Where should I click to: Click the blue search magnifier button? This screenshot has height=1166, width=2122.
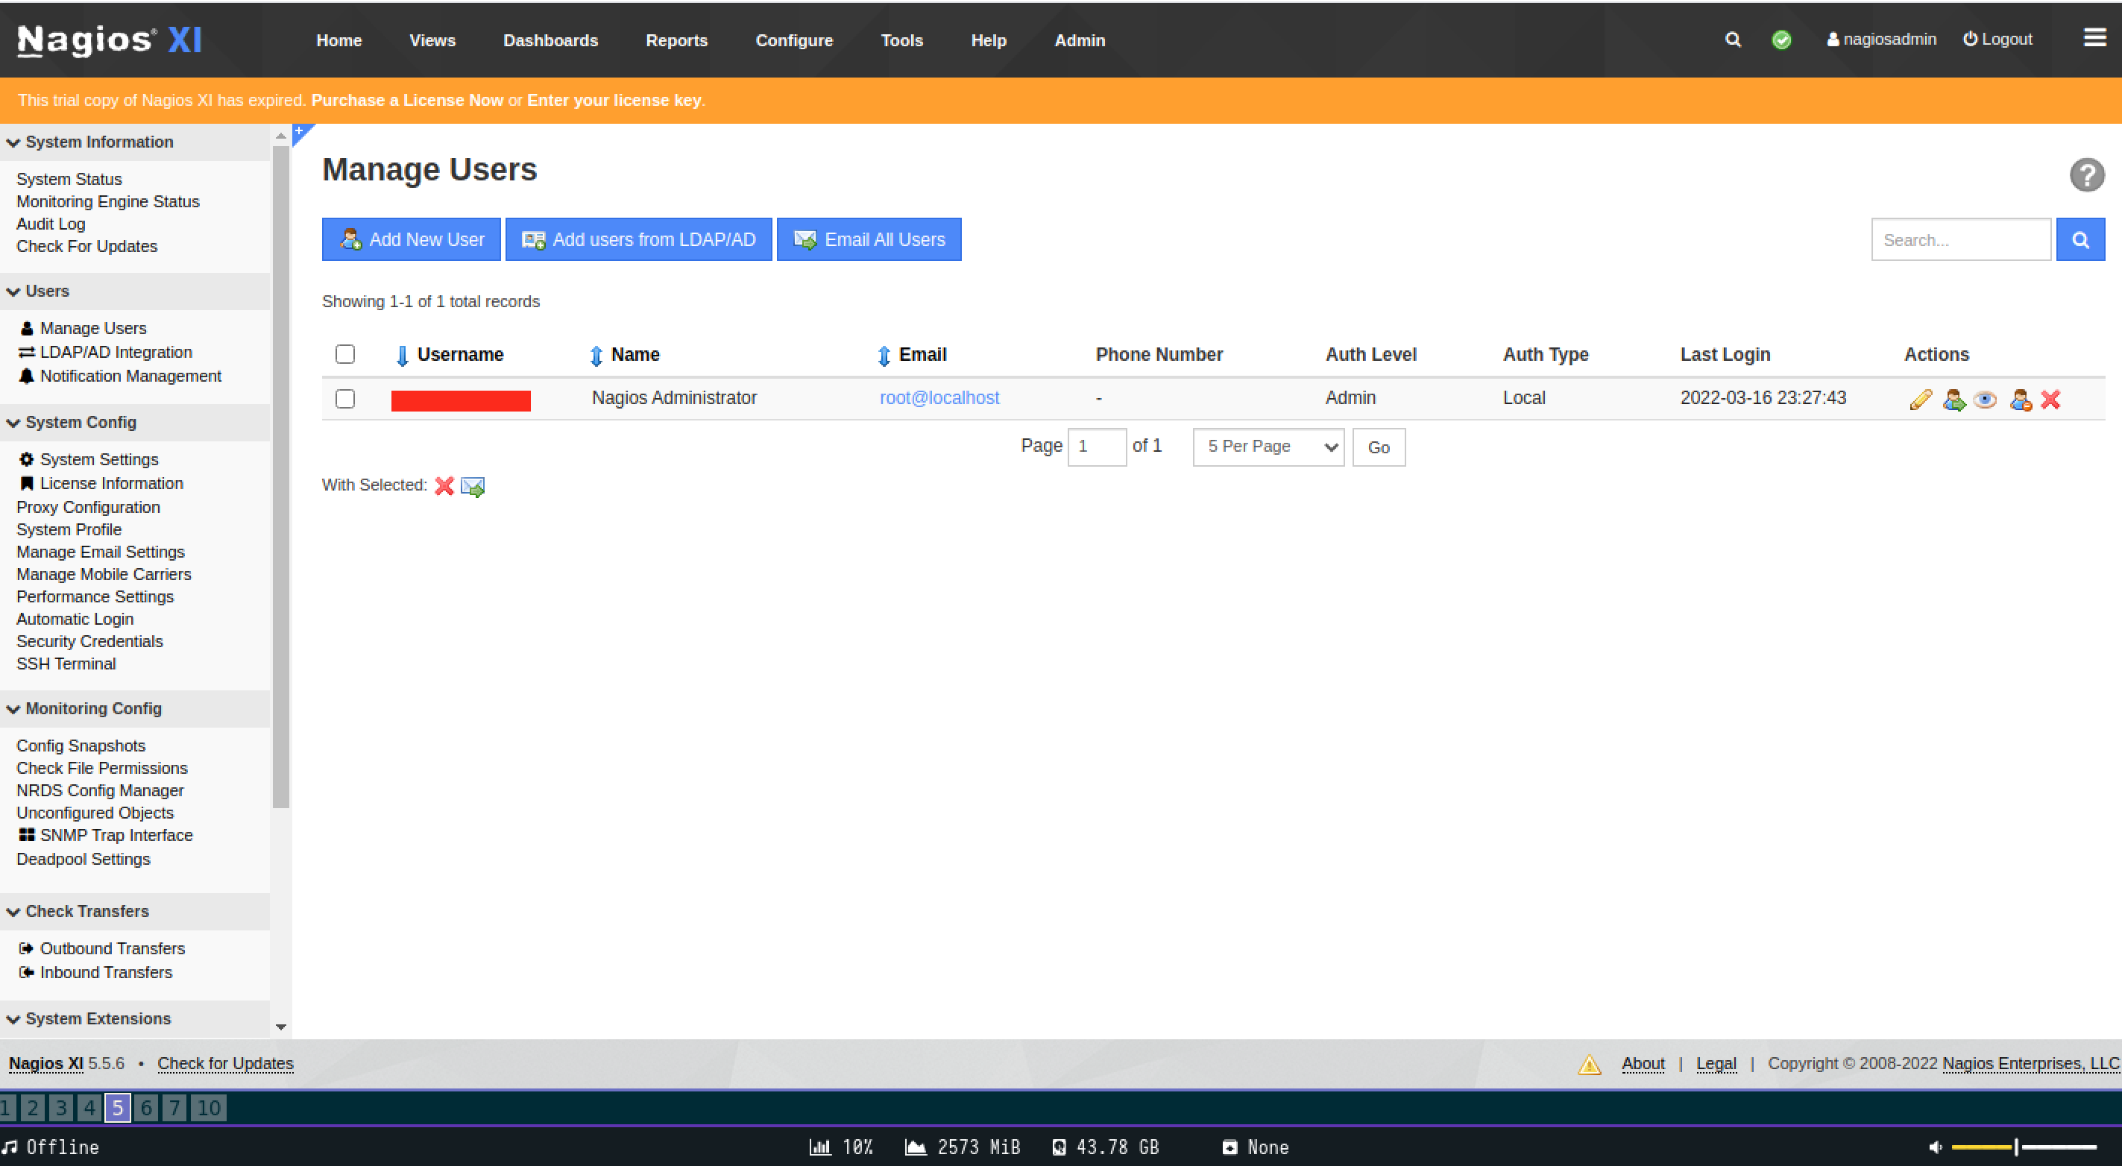click(2080, 239)
